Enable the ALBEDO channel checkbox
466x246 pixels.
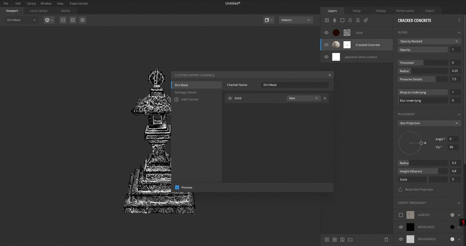[401, 215]
